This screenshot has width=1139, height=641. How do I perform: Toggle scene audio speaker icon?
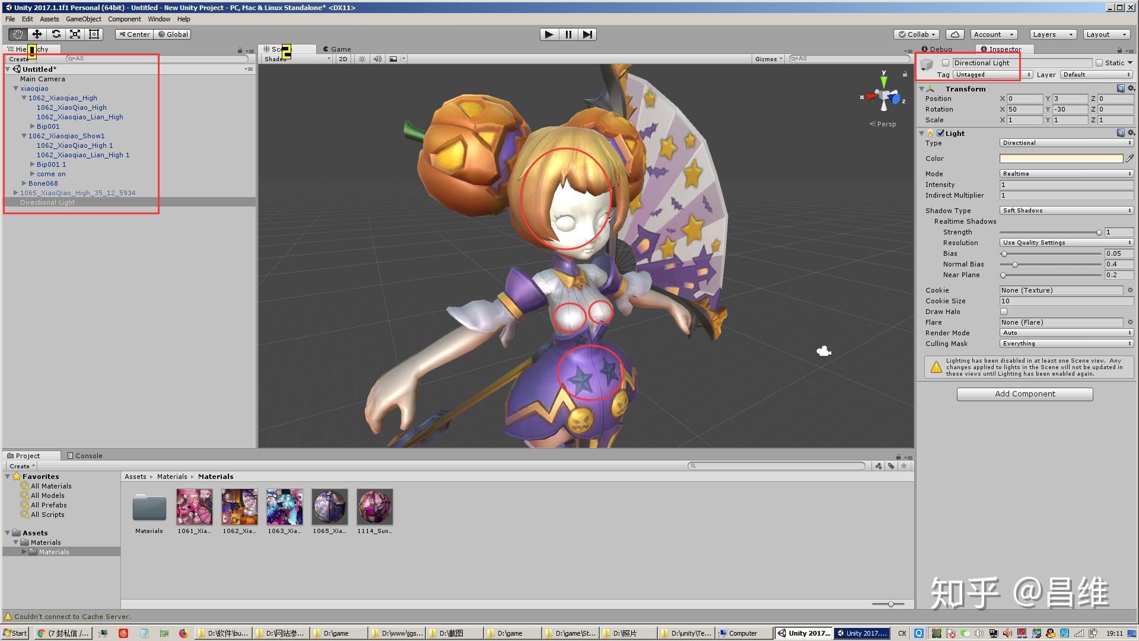tap(377, 59)
